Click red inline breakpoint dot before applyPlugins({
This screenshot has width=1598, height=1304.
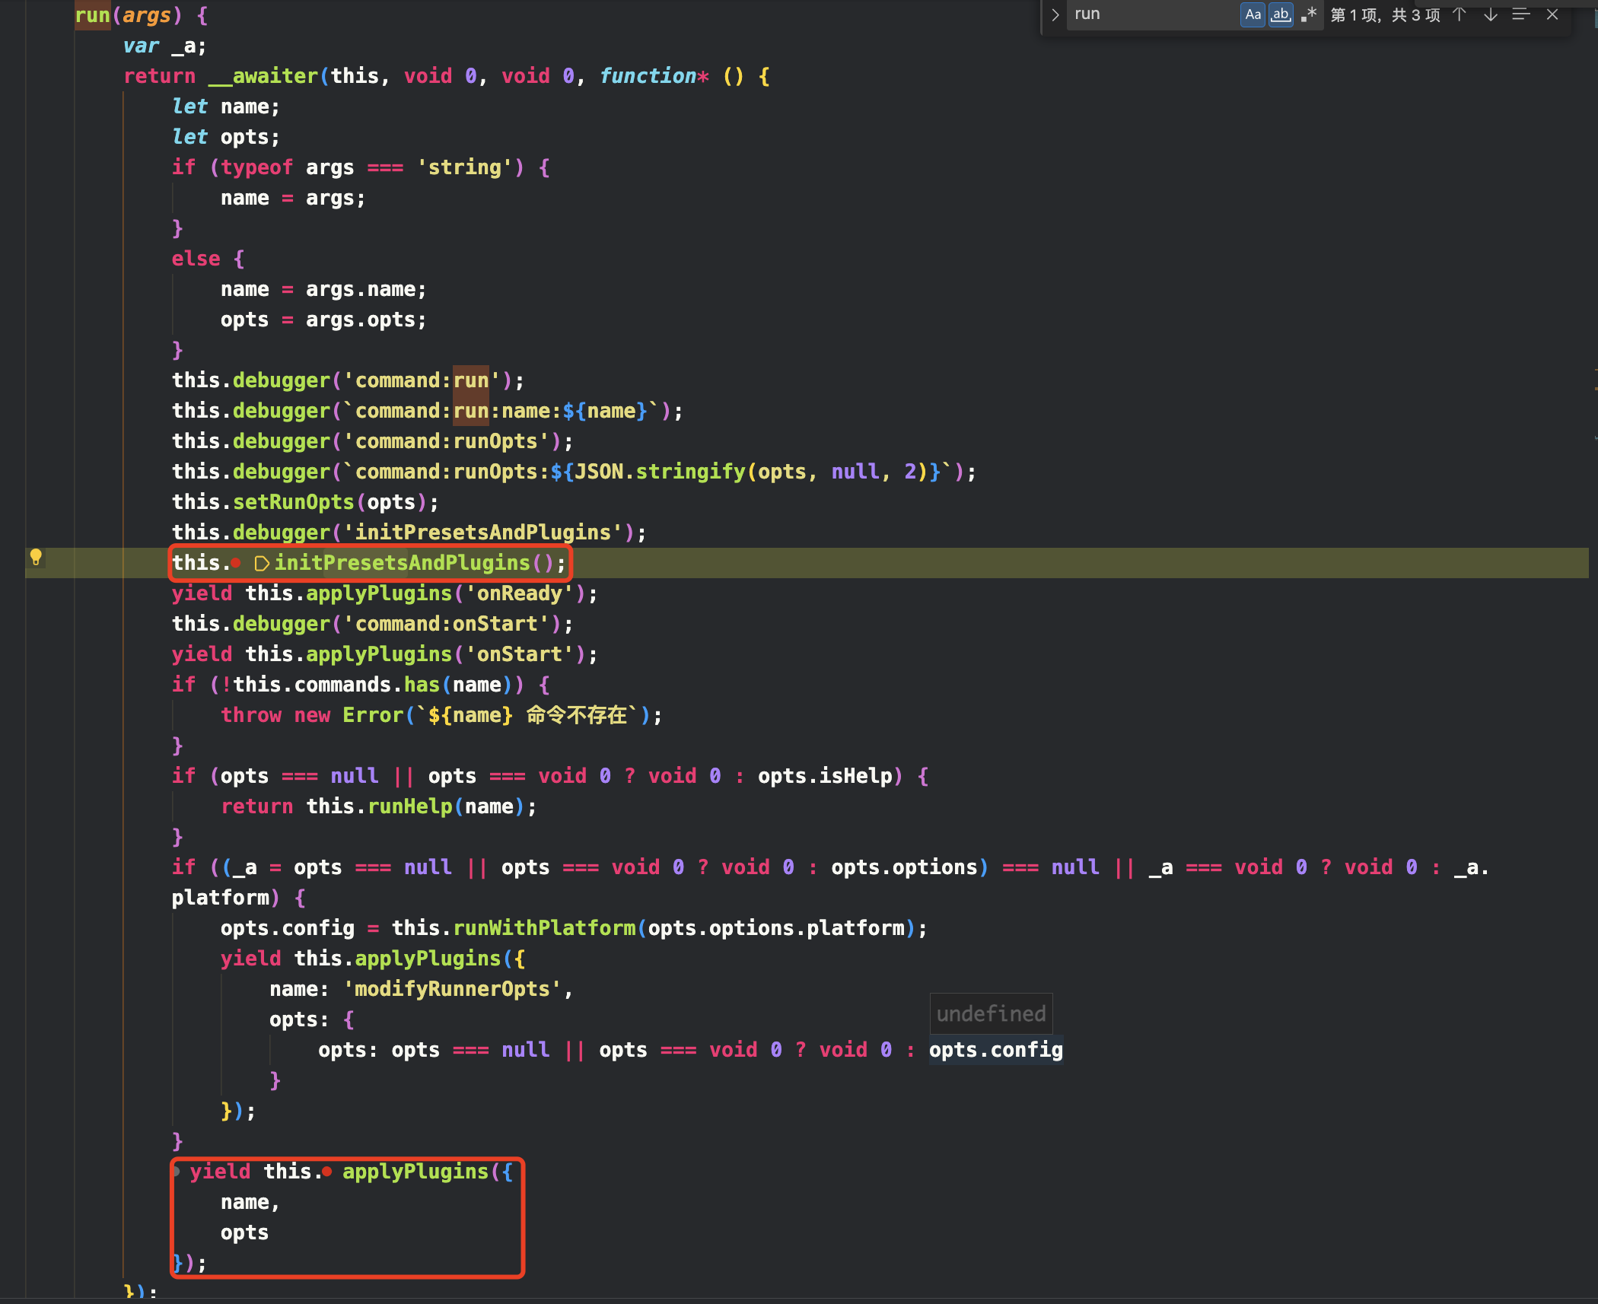tap(326, 1172)
